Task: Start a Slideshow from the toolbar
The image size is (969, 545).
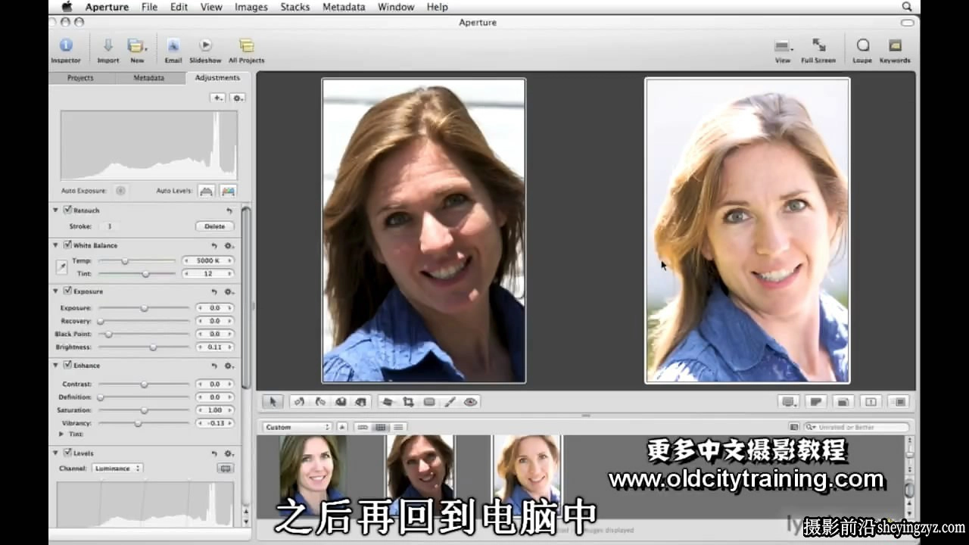Action: 205,49
